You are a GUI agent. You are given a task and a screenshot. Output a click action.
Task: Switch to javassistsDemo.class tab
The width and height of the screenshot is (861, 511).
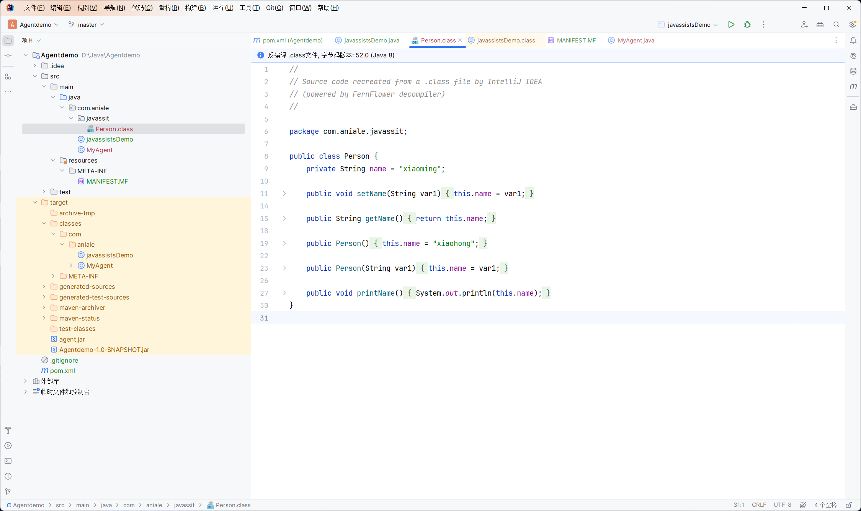point(502,41)
